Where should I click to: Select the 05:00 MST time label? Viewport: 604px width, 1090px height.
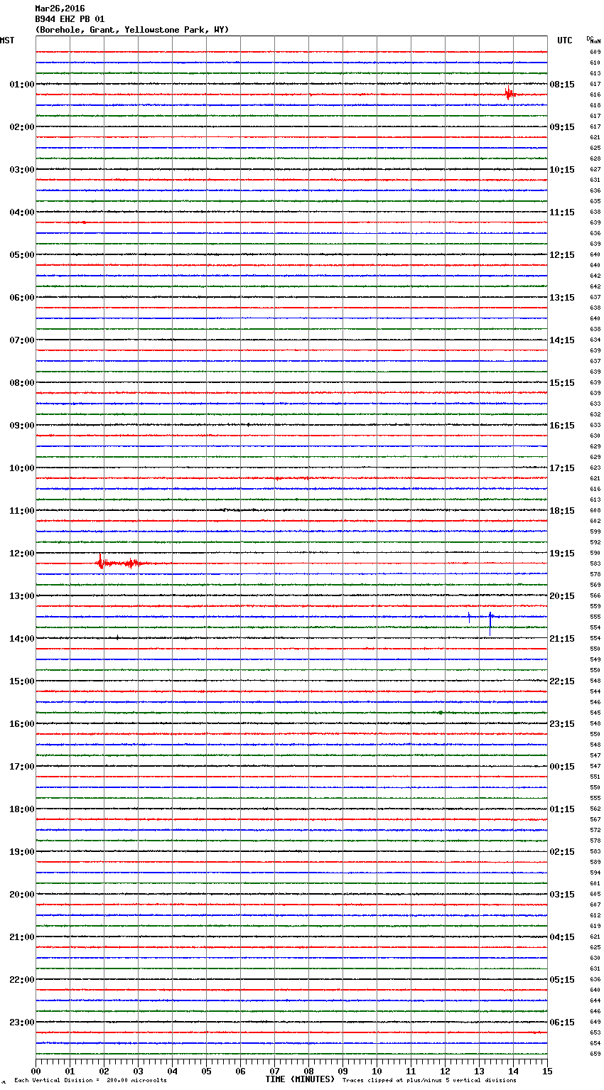click(21, 255)
